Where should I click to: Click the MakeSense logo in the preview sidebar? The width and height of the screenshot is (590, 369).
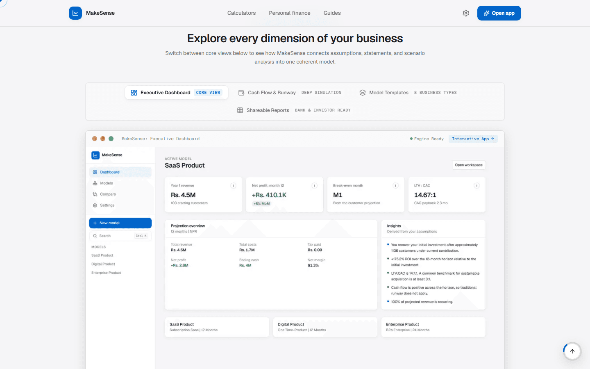tap(95, 155)
